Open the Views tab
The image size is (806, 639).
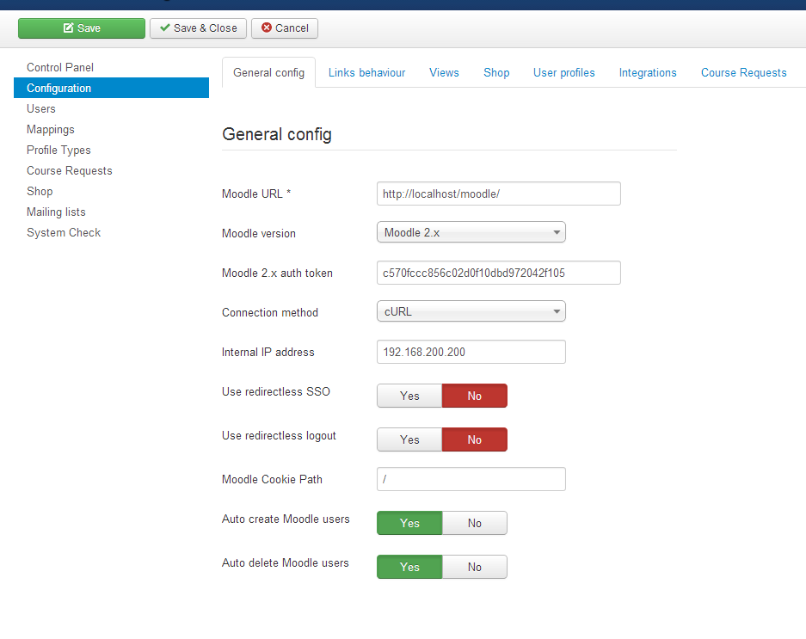click(x=444, y=73)
